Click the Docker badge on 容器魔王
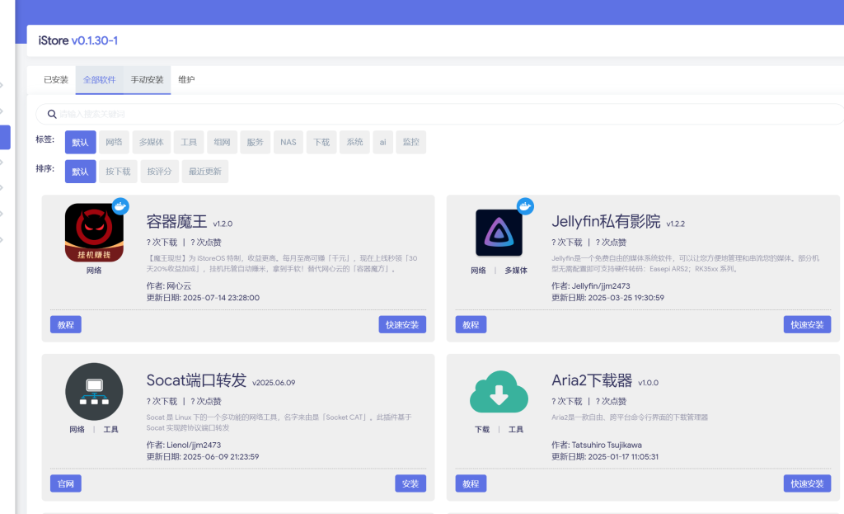Image resolution: width=844 pixels, height=514 pixels. point(120,205)
